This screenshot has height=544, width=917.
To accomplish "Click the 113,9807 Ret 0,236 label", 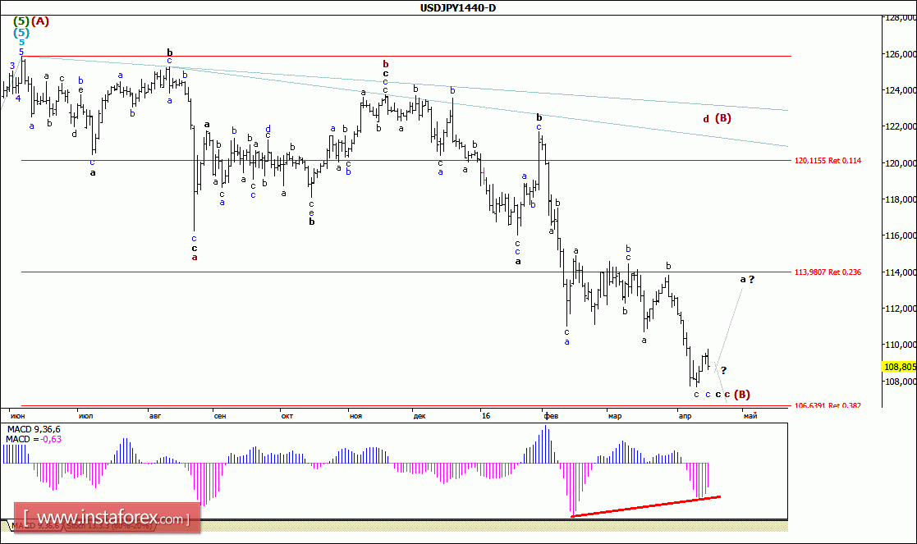I will click(x=828, y=272).
